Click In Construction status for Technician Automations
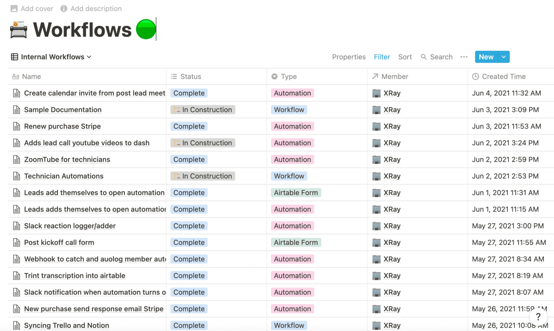Image resolution: width=554 pixels, height=331 pixels. pyautogui.click(x=203, y=176)
